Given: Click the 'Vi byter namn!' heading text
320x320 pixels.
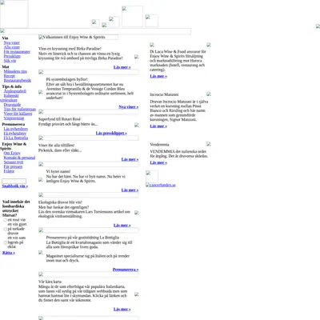Looking at the screenshot, I should tap(58, 171).
